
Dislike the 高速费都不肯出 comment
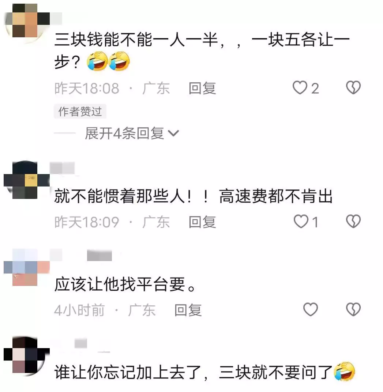coord(353,222)
